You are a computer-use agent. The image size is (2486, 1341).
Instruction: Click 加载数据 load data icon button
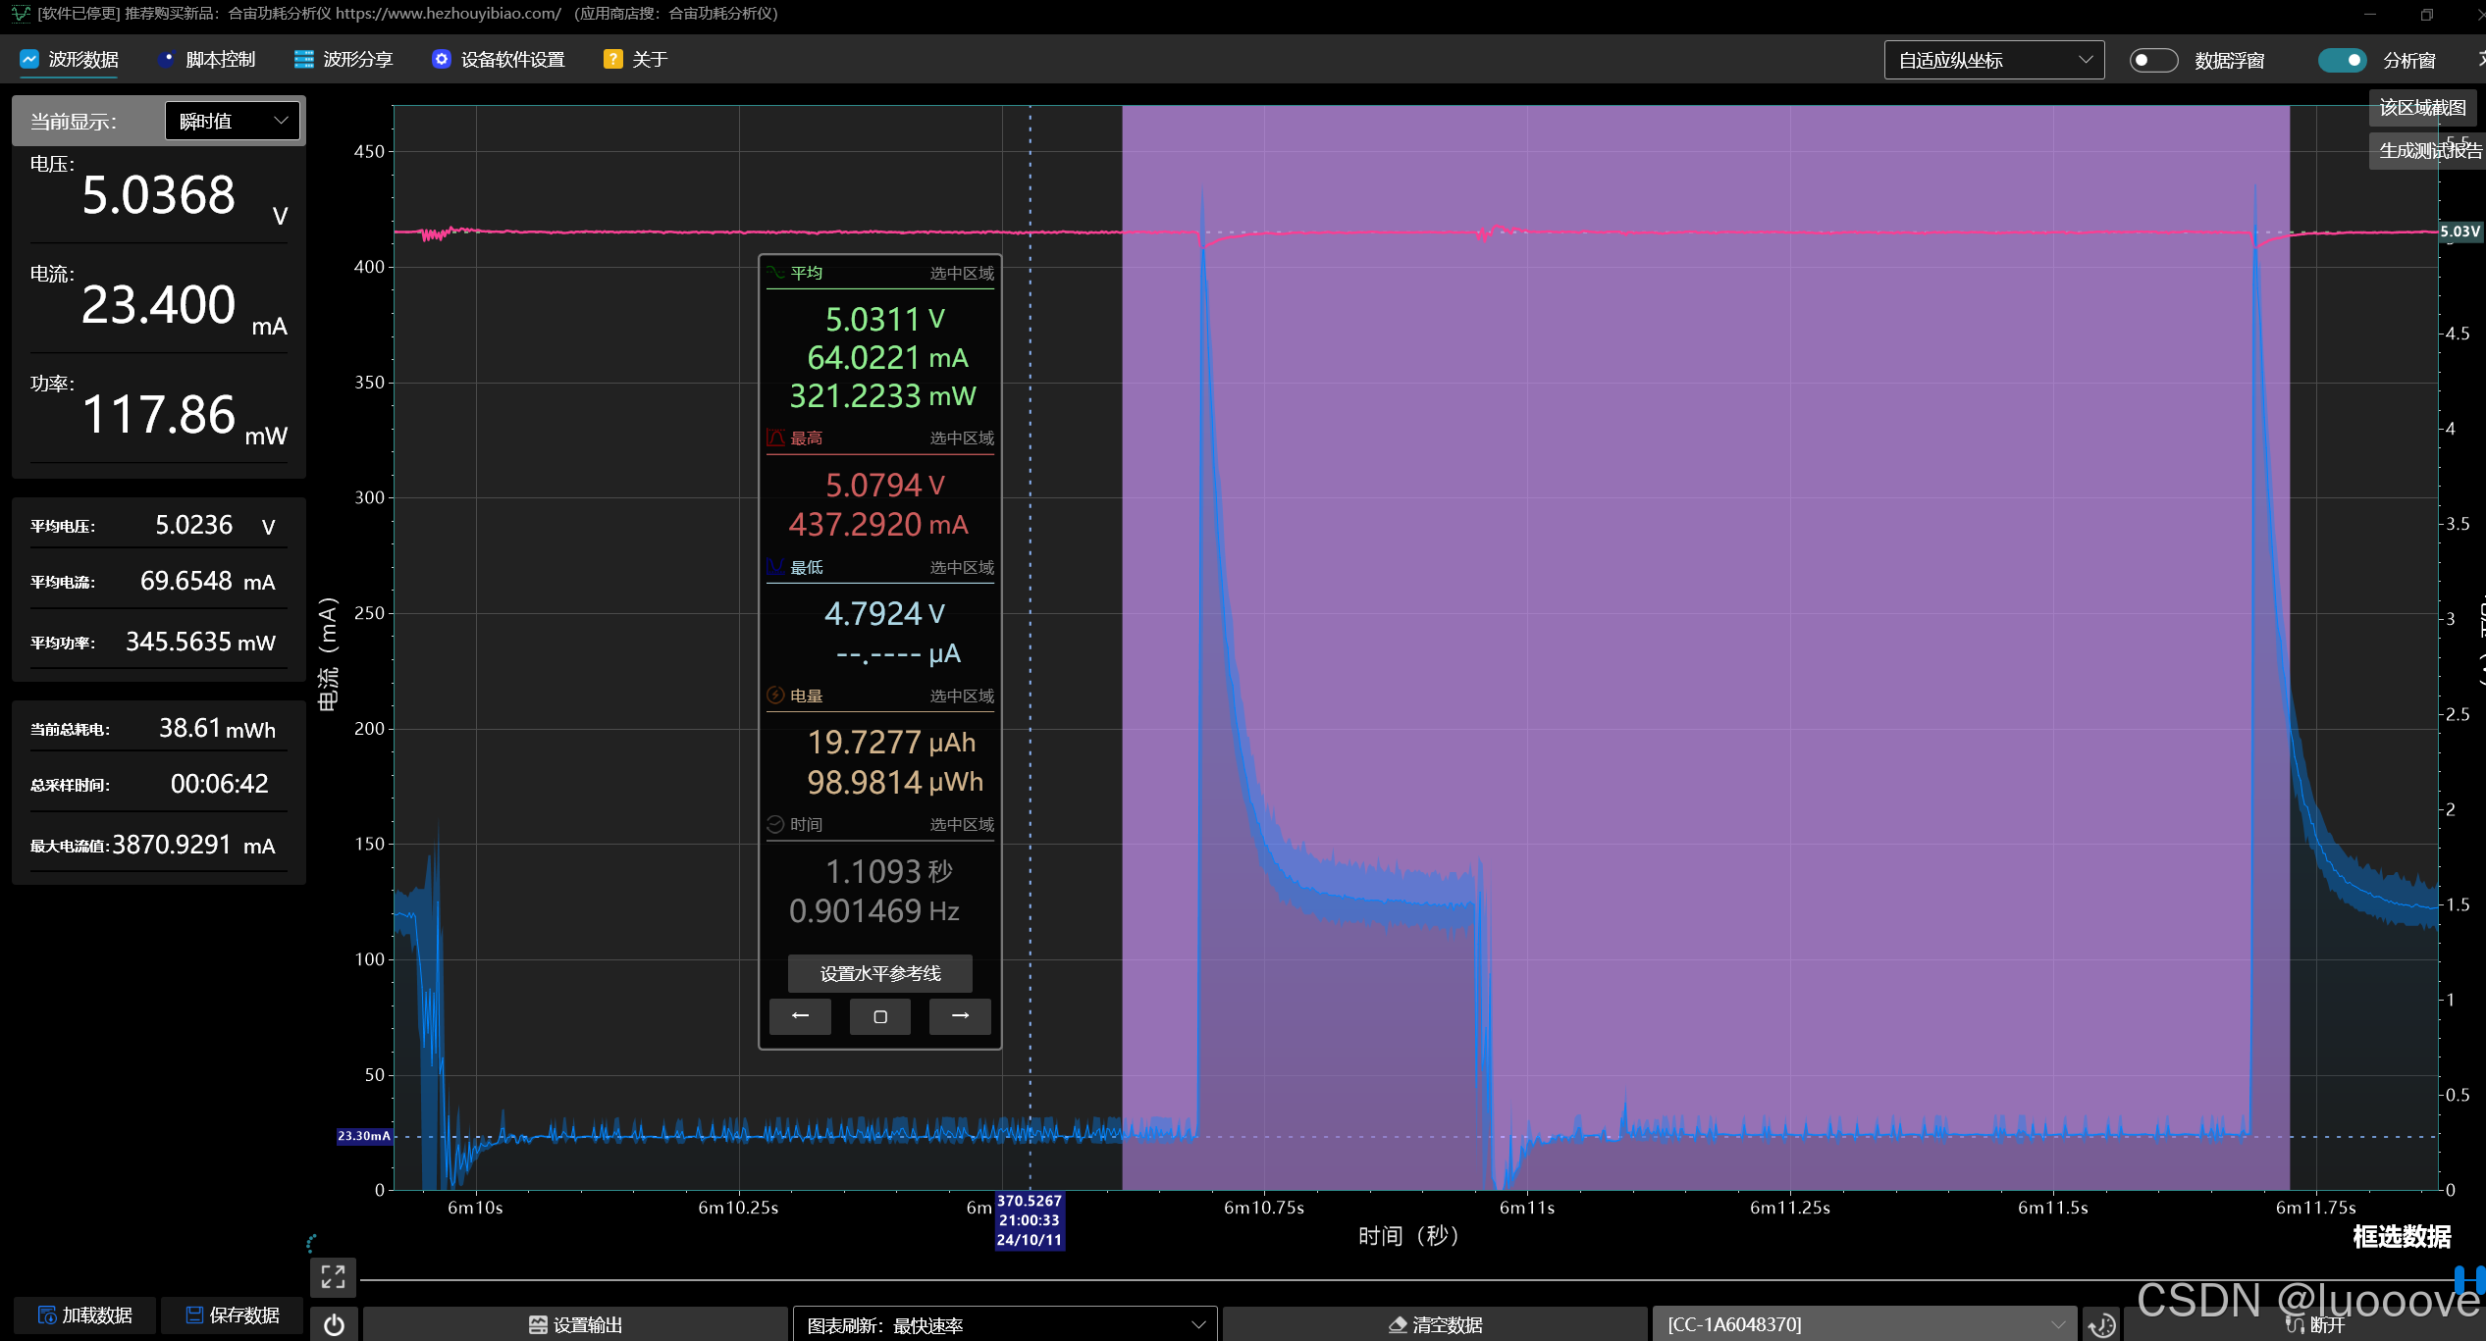[84, 1315]
